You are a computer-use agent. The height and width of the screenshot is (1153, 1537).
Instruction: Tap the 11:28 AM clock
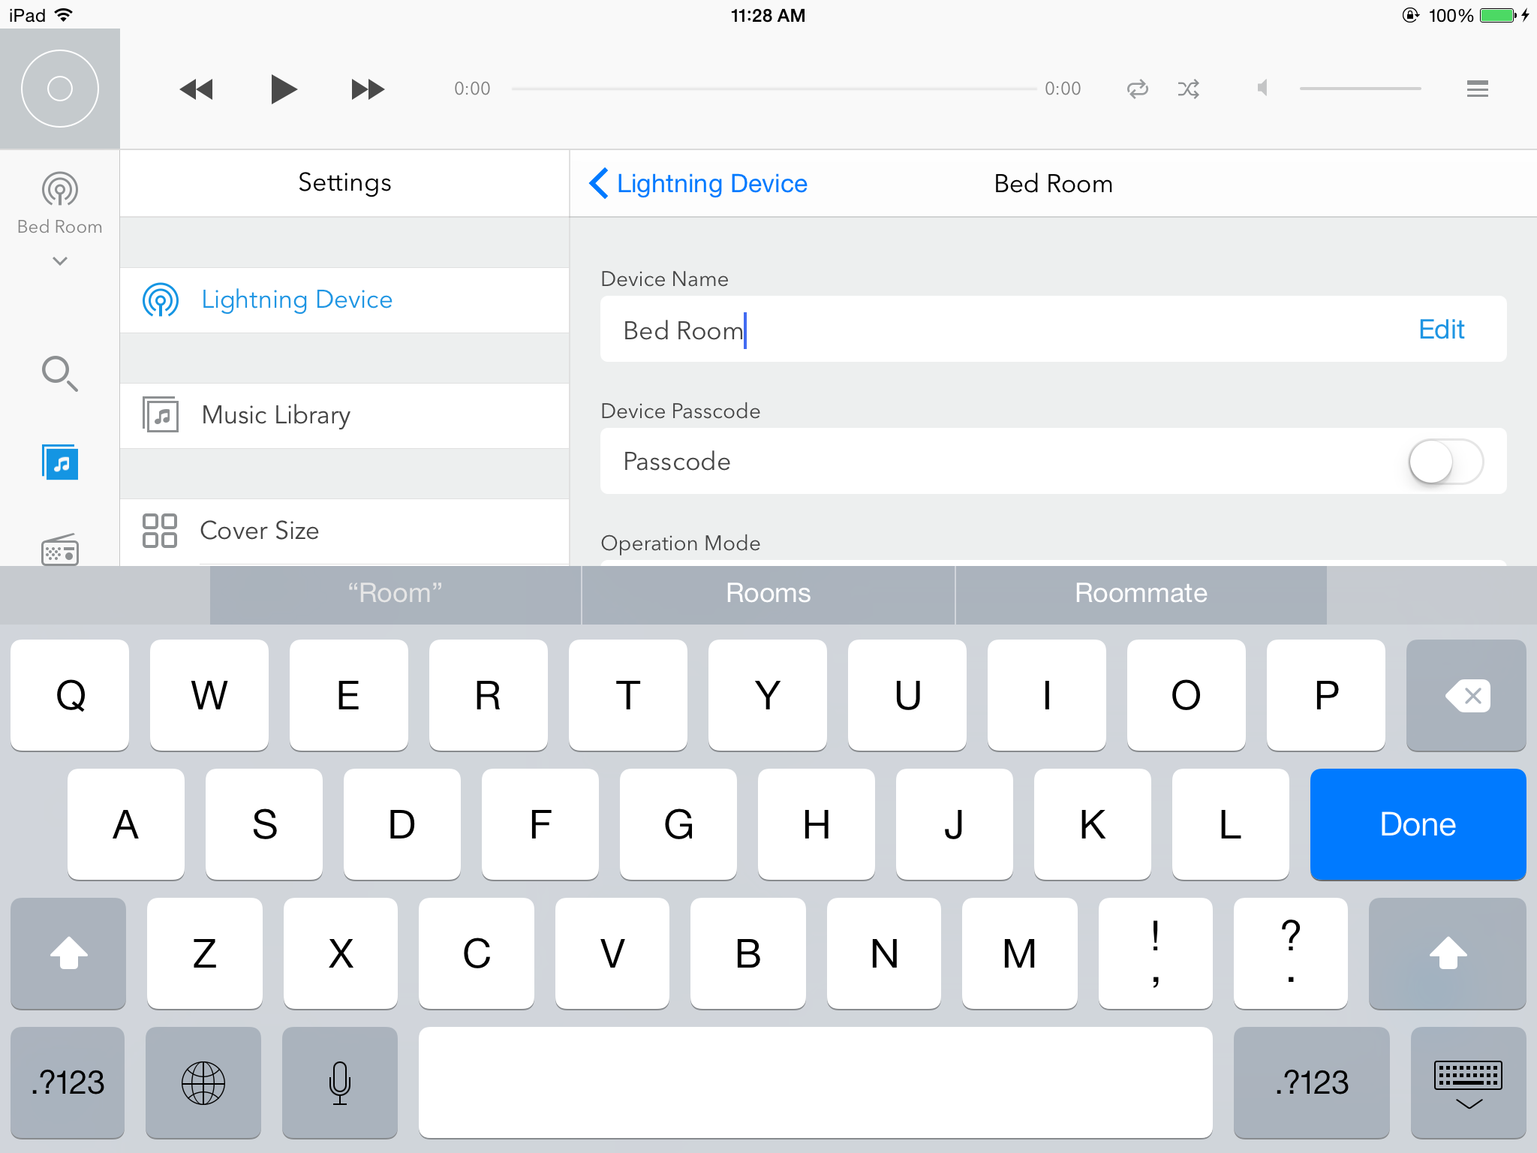768,15
